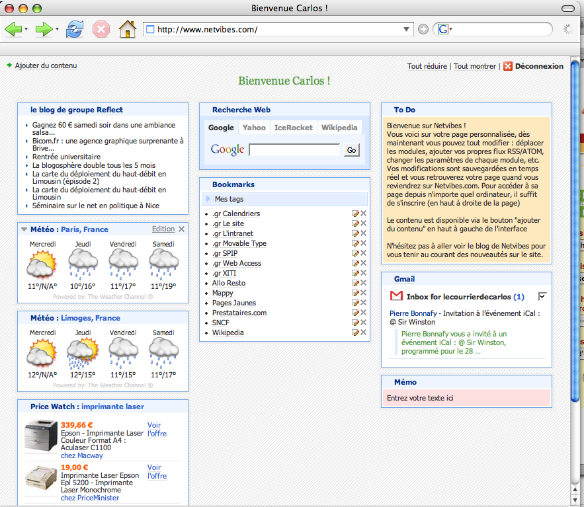This screenshot has height=507, width=584.
Task: Click the page vertical scrollbar thumb
Action: [x=575, y=231]
